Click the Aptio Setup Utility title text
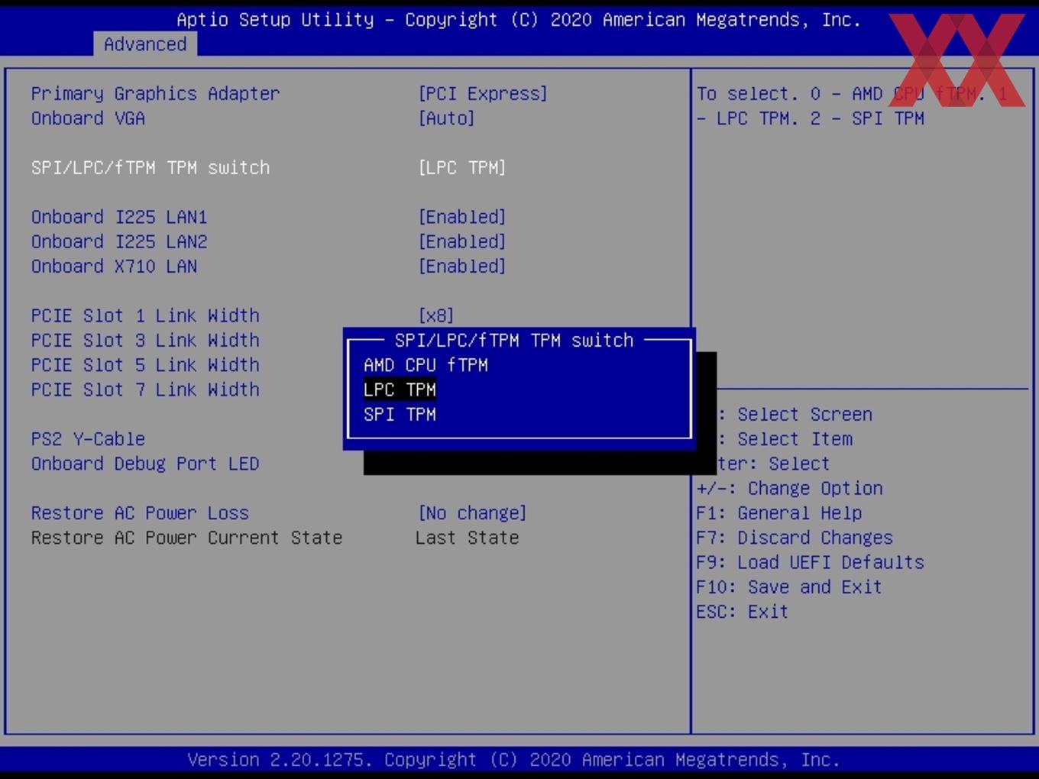The height and width of the screenshot is (779, 1039). [x=519, y=20]
